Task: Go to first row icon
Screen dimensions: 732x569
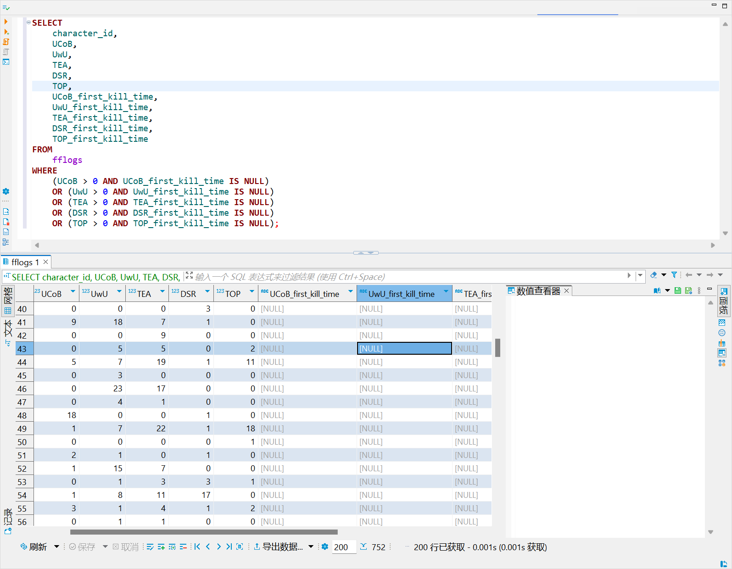Action: (x=197, y=547)
